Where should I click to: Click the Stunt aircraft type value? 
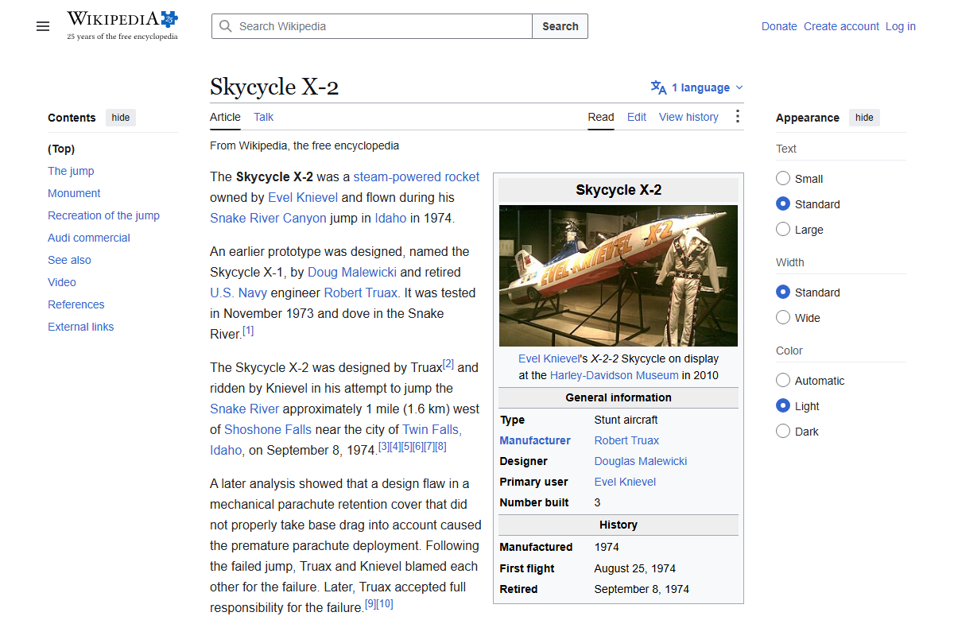626,420
